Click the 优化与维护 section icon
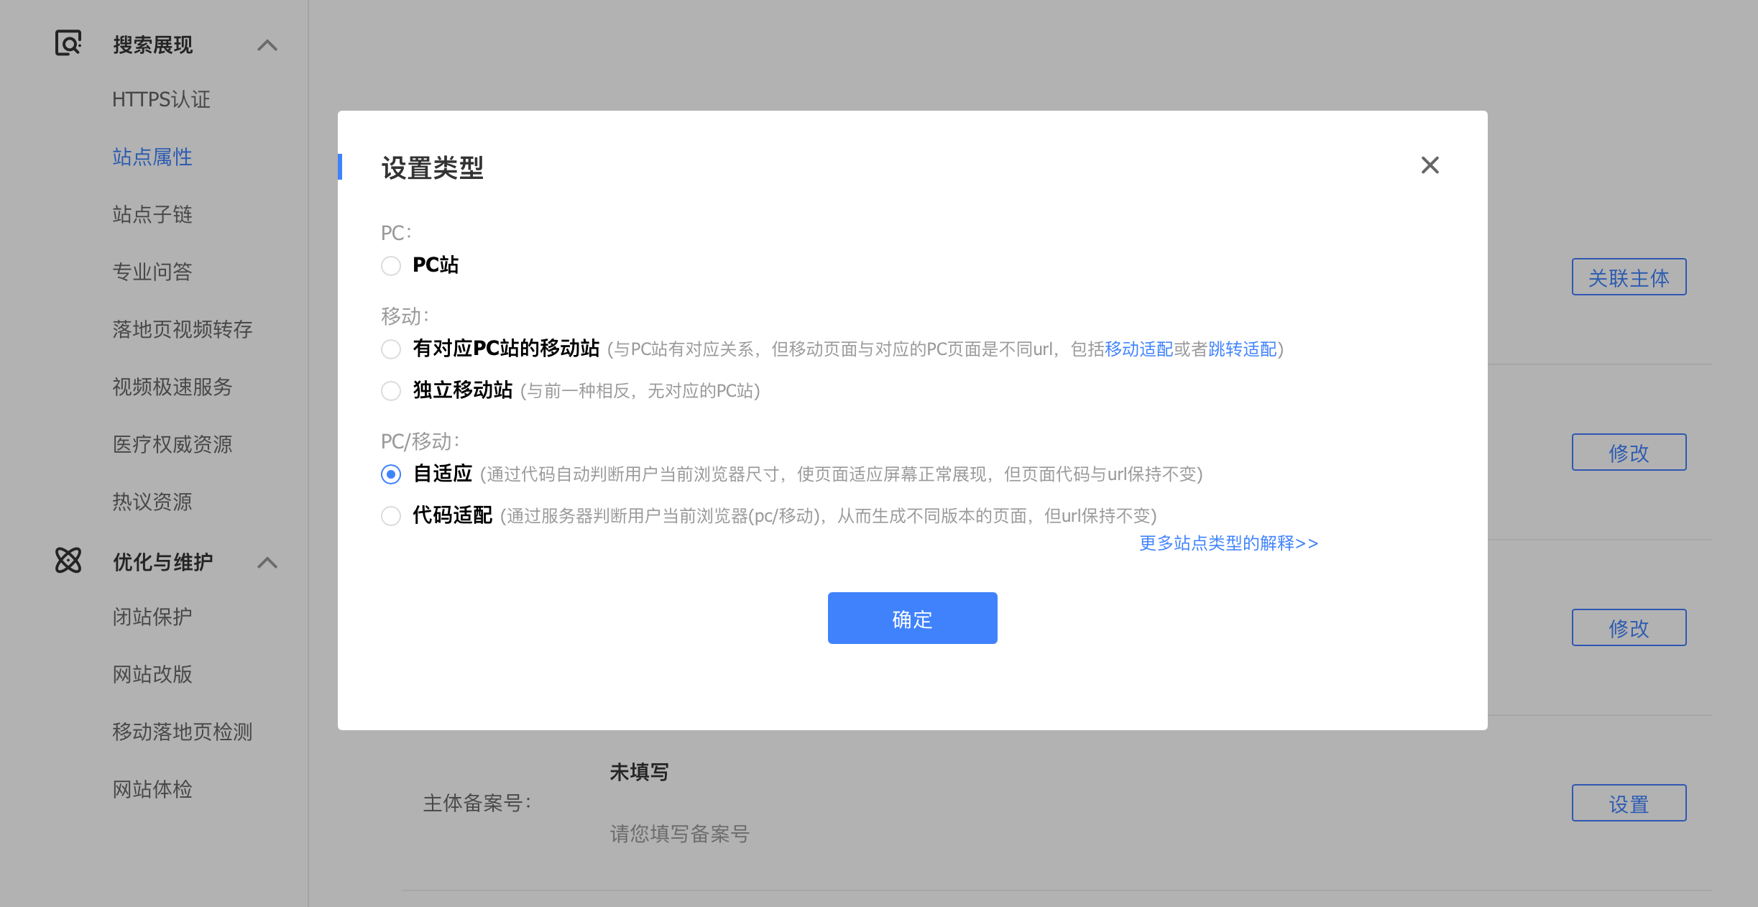This screenshot has height=907, width=1758. (x=68, y=561)
